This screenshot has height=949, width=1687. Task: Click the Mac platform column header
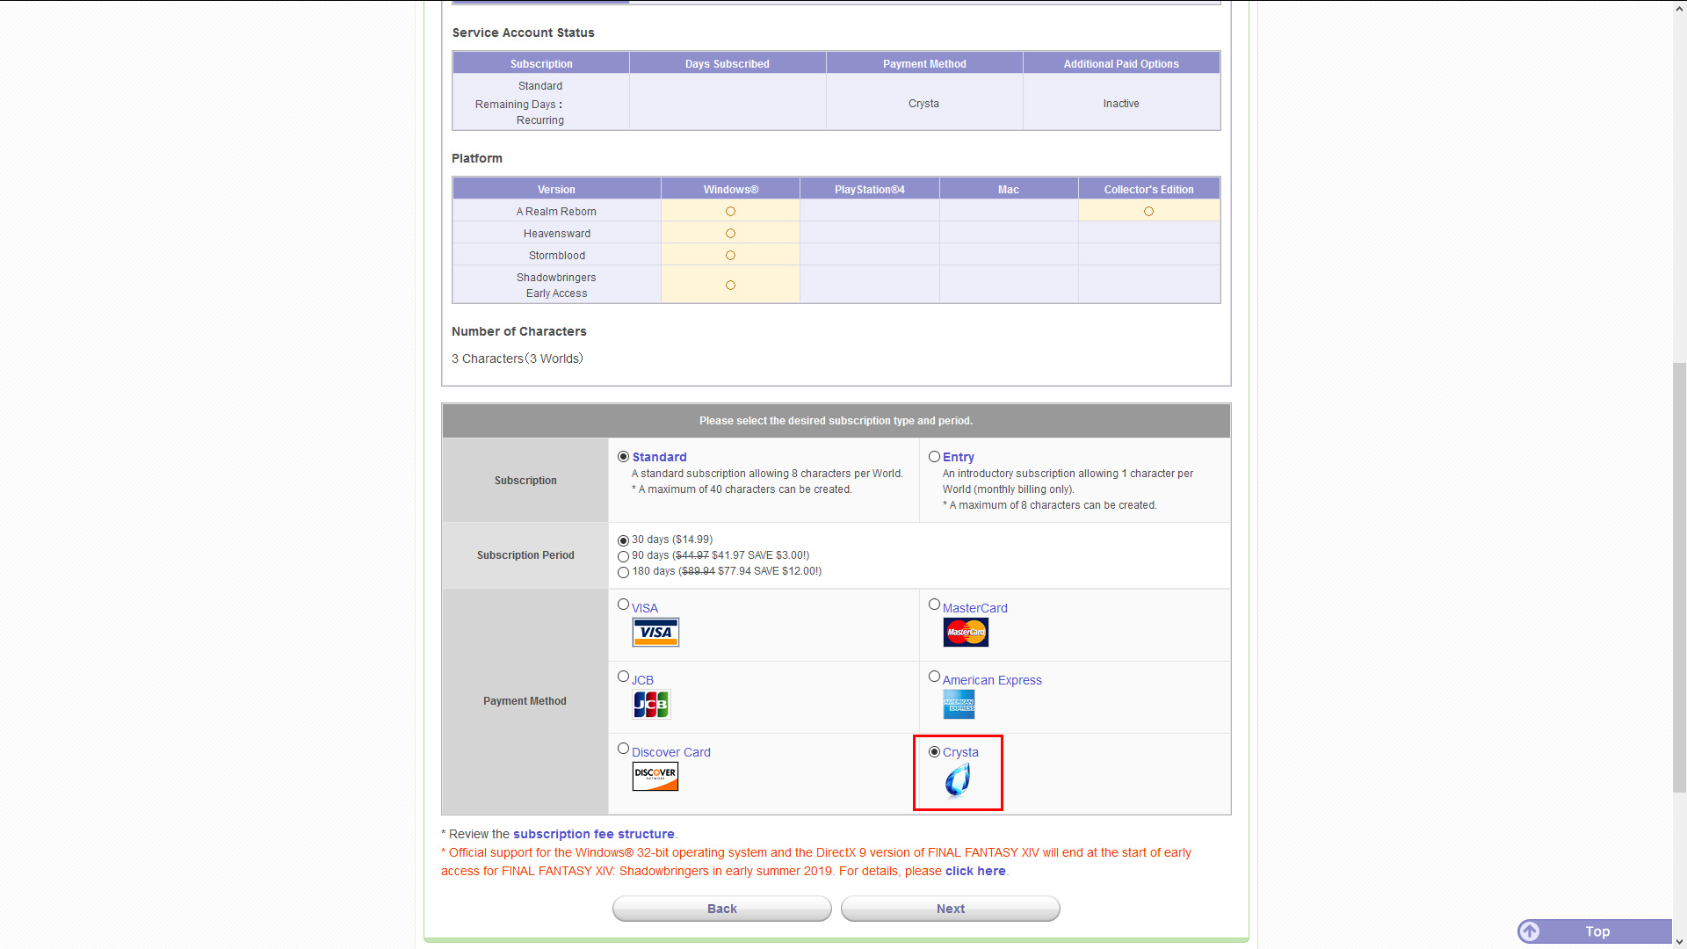tap(1009, 190)
